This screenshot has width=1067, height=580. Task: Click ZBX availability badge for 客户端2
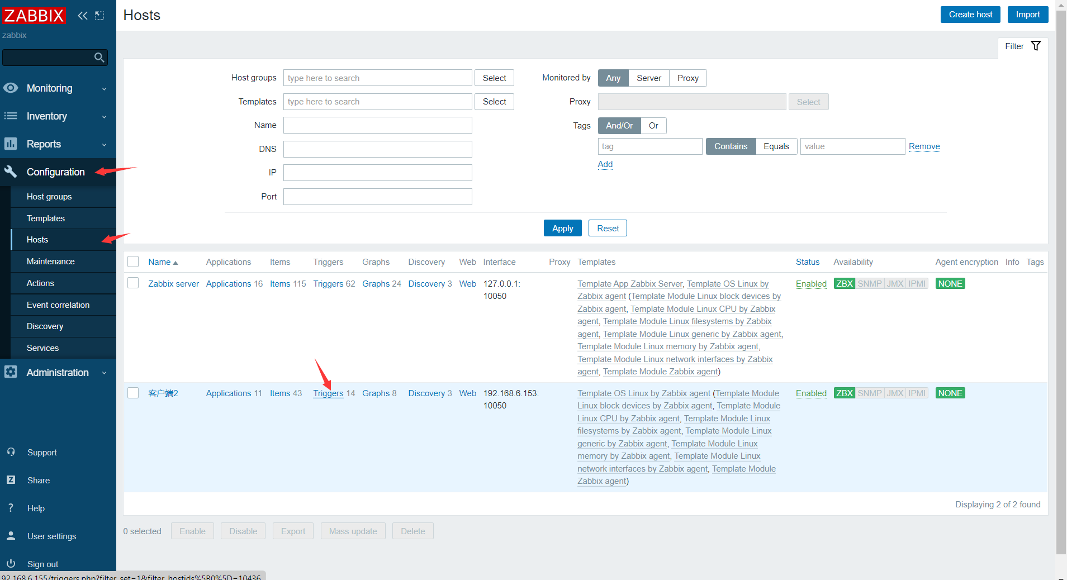[x=844, y=393]
